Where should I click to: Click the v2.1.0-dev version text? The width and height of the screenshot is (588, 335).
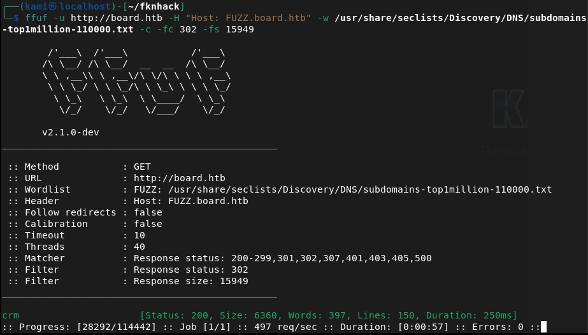(70, 133)
